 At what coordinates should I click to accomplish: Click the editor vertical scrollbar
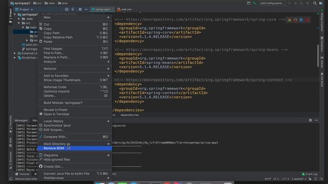[x=318, y=56]
